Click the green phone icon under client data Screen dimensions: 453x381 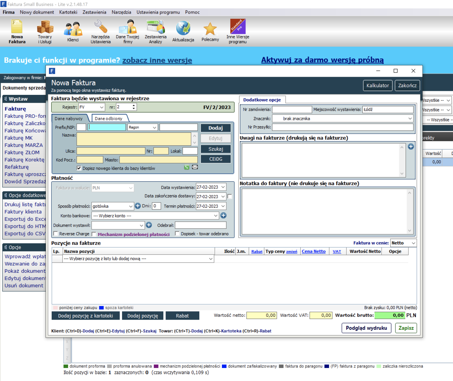click(x=187, y=167)
